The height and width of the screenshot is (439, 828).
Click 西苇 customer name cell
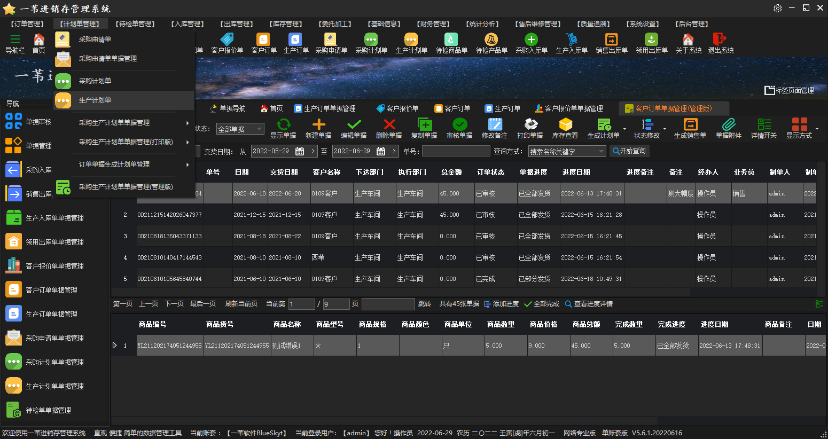pyautogui.click(x=331, y=257)
